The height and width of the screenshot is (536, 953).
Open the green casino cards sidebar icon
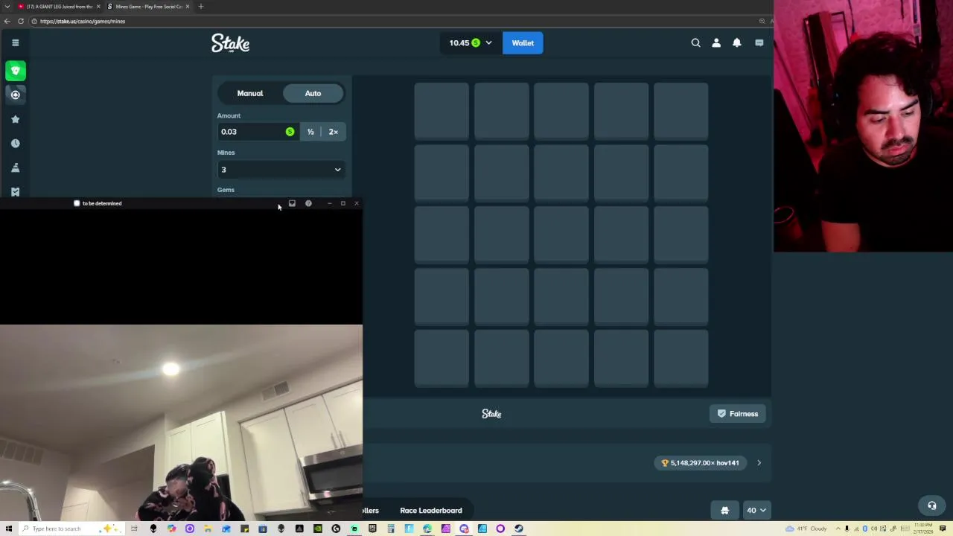15,71
